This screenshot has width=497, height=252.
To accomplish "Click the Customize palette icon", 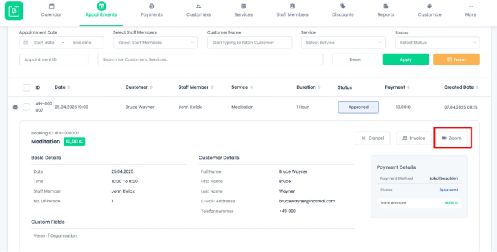I will pyautogui.click(x=429, y=6).
